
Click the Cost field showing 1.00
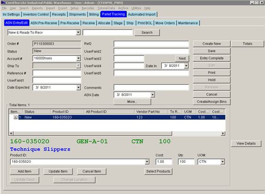[x=164, y=161]
